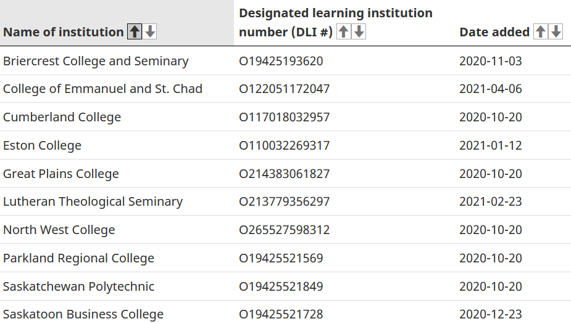Click Saskatoon Business College date 2020-12-23
This screenshot has height=324, width=571.
pos(490,314)
